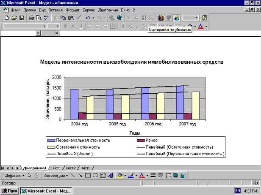
Task: Open the Формат menu
Action: [x=72, y=10]
